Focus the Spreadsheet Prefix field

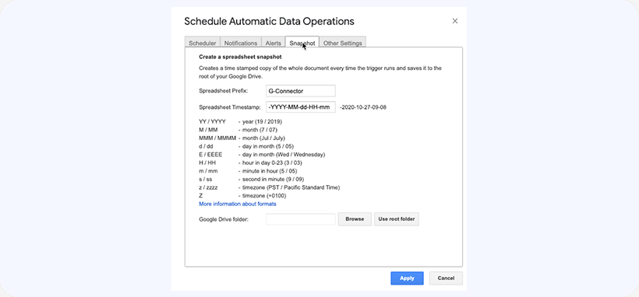click(300, 91)
